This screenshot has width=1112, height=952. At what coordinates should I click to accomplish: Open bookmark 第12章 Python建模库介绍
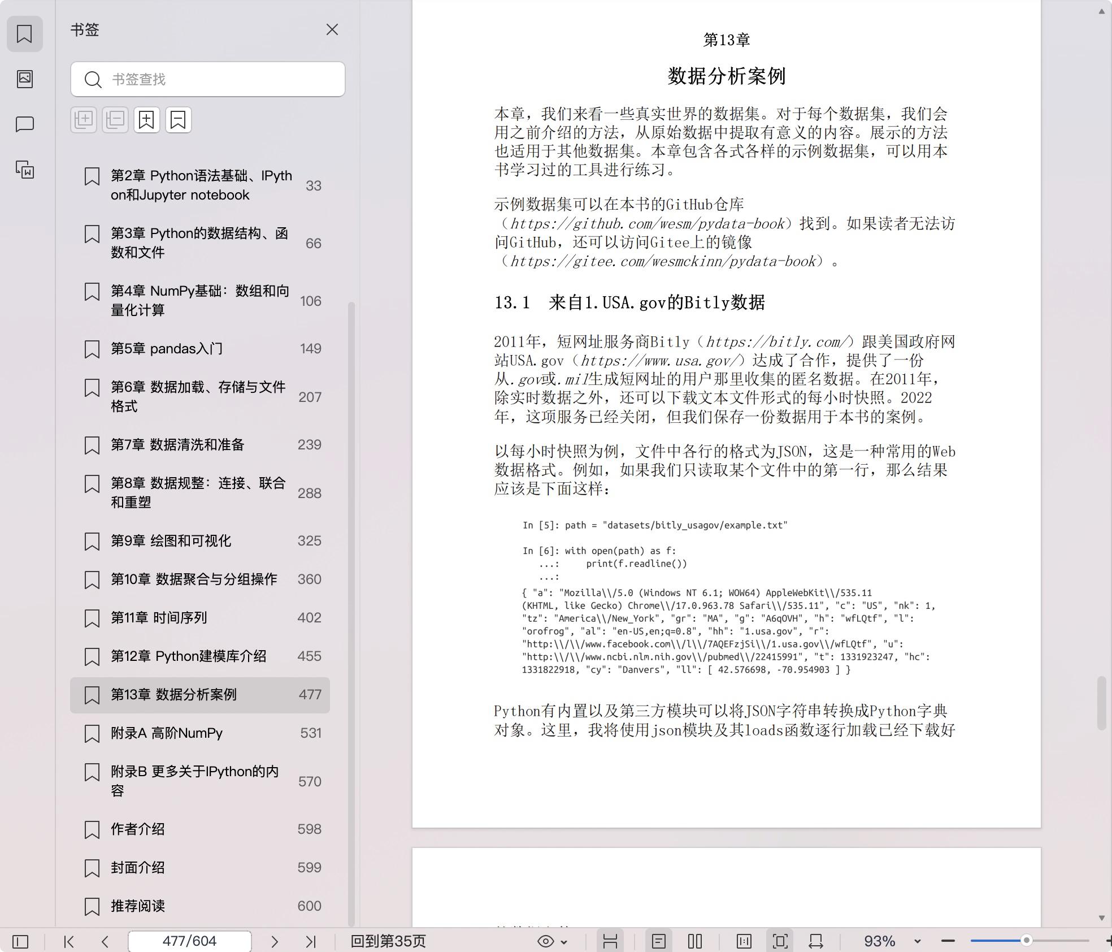pyautogui.click(x=200, y=656)
